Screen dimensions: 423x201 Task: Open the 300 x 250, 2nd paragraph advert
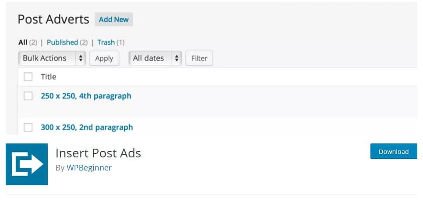click(87, 127)
